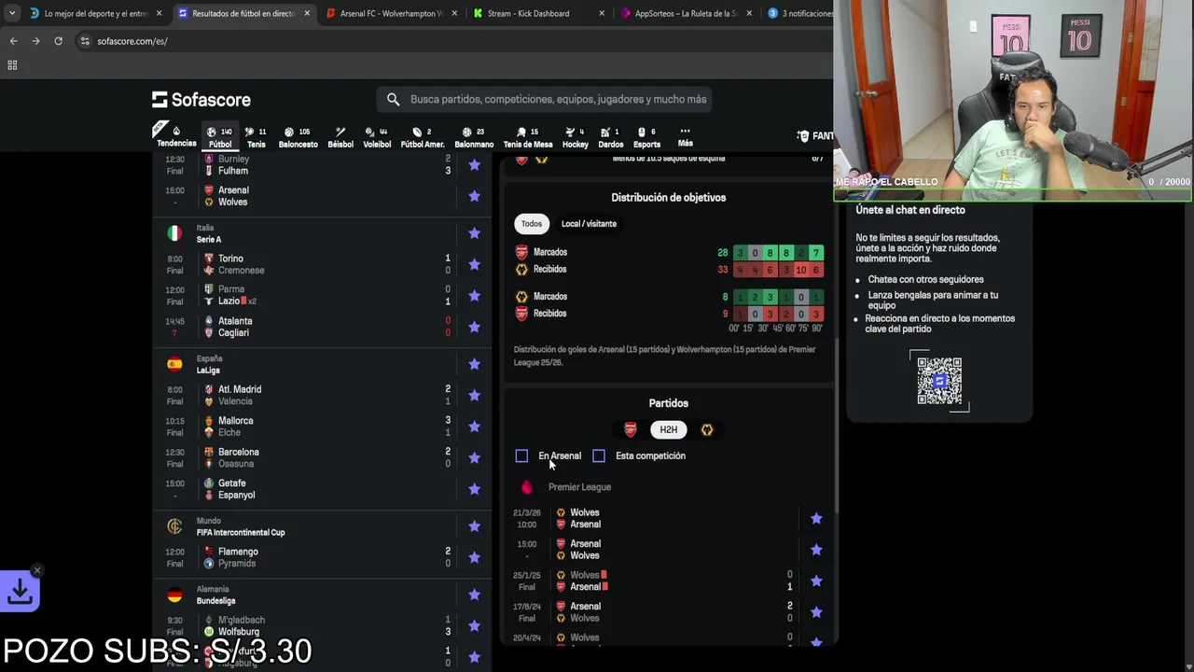Open the Fantasy shield icon
Viewport: 1194px width, 672px height.
point(803,135)
